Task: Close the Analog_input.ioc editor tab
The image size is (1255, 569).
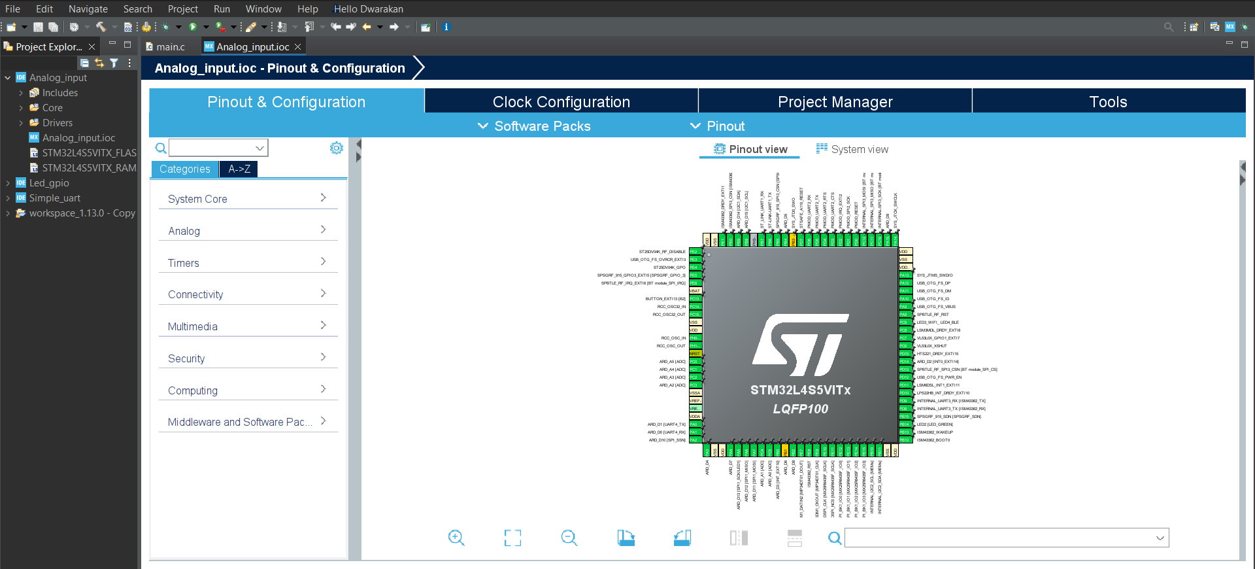Action: point(298,47)
